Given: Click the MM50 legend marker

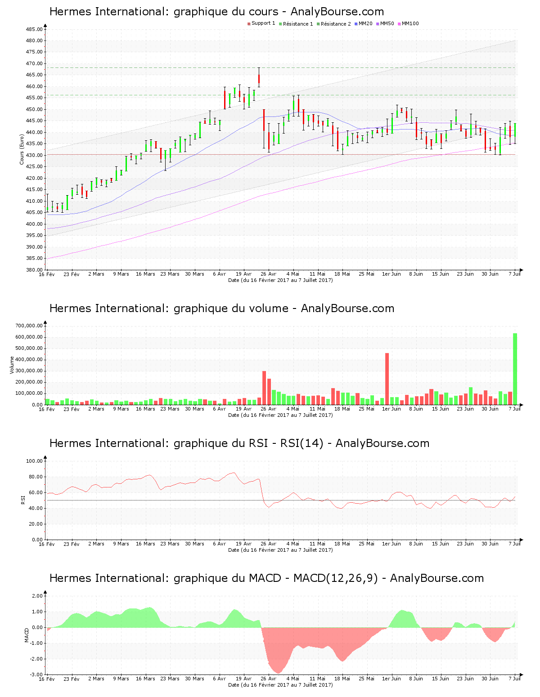Looking at the screenshot, I should pyautogui.click(x=378, y=24).
